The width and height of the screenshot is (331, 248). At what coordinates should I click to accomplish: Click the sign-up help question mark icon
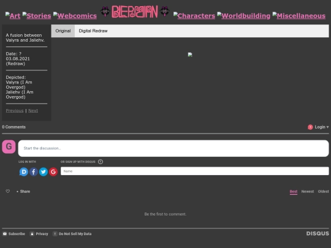101,162
